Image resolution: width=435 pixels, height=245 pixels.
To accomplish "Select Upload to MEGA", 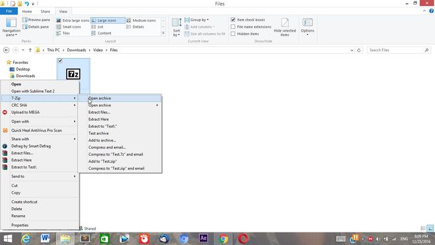I will coord(40,112).
